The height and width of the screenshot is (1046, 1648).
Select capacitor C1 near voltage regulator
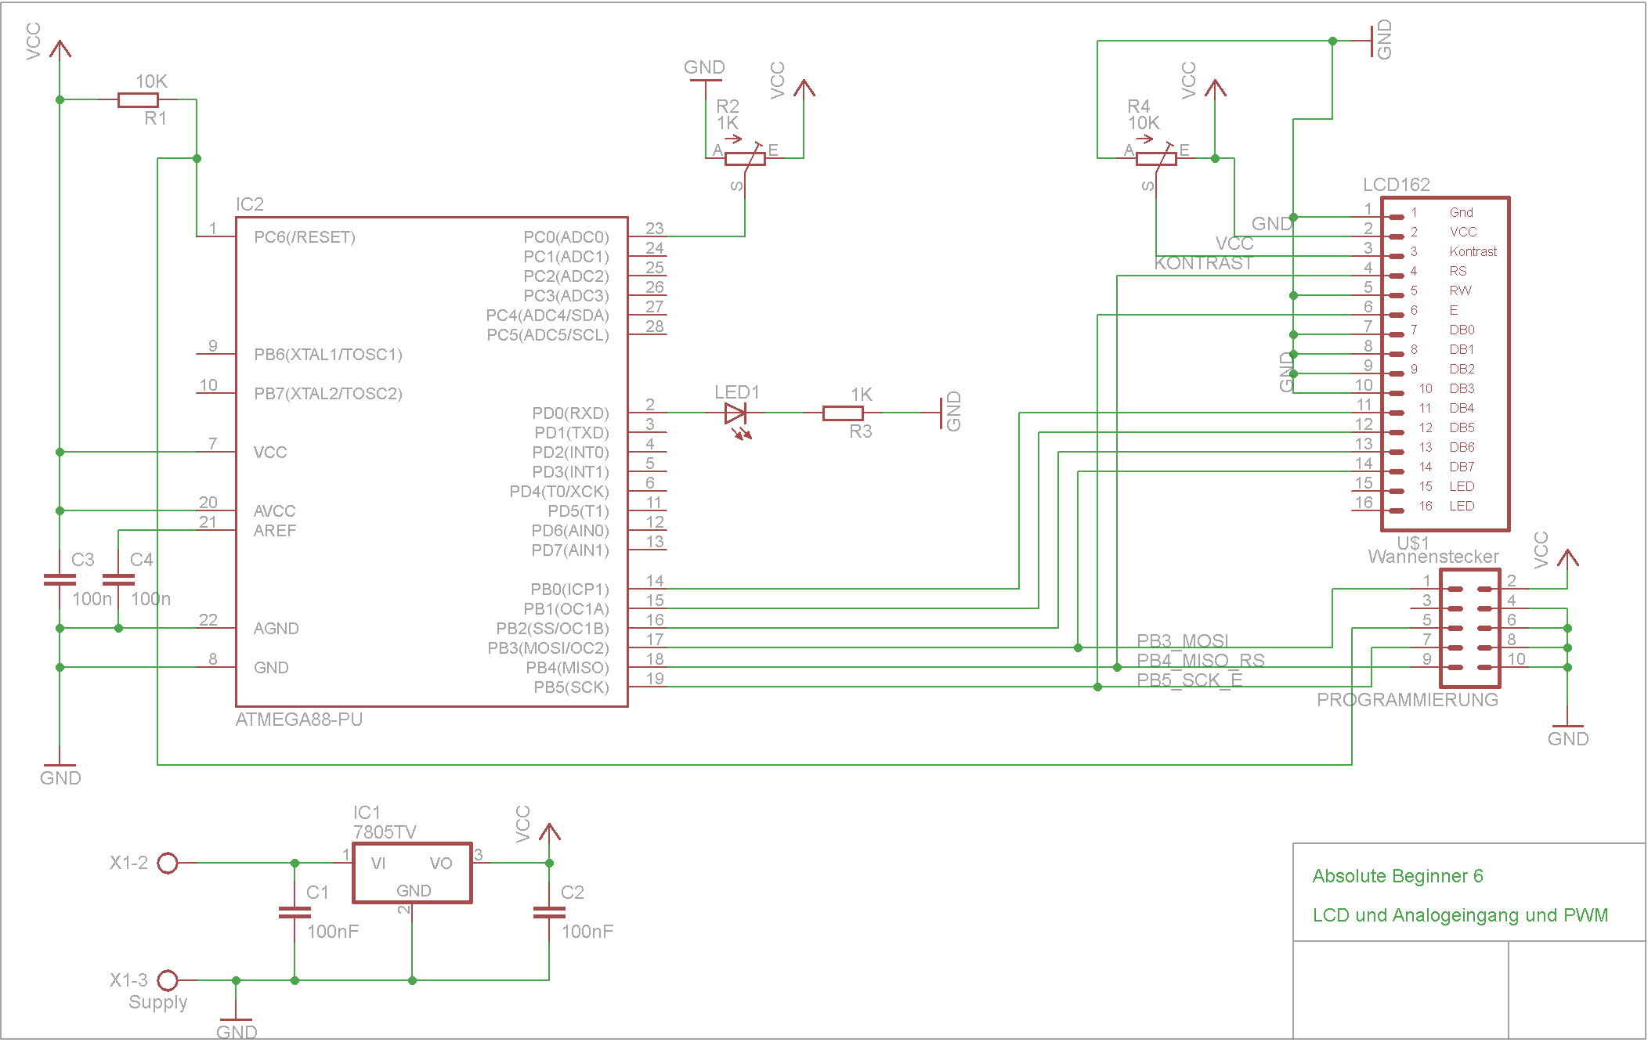(x=295, y=912)
